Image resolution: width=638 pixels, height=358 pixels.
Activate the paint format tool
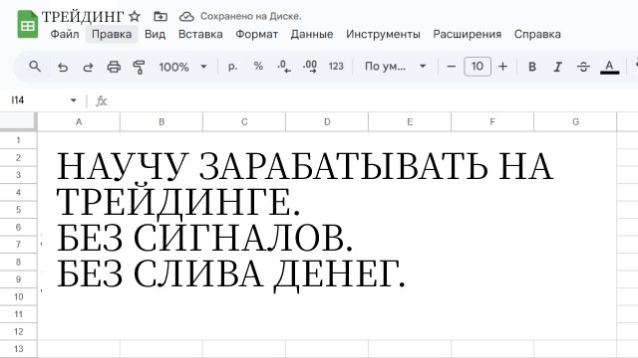click(x=139, y=67)
